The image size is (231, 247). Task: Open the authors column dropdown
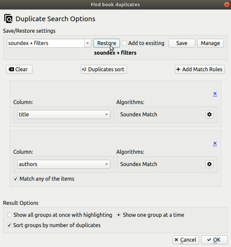(x=107, y=164)
